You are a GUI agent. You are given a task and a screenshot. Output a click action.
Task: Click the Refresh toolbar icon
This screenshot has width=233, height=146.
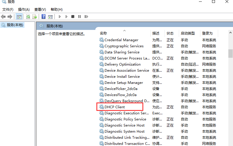point(28,17)
